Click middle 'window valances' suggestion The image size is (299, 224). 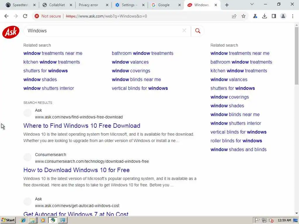(130, 62)
